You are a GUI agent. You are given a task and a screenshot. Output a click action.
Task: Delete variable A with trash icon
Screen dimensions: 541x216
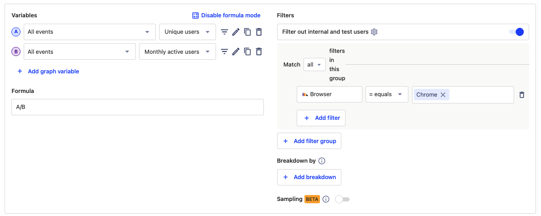coord(259,32)
